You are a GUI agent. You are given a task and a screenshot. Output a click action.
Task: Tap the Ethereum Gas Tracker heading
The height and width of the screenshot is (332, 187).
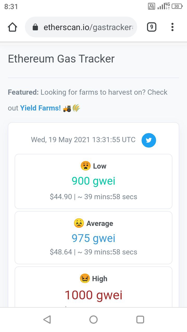61,59
